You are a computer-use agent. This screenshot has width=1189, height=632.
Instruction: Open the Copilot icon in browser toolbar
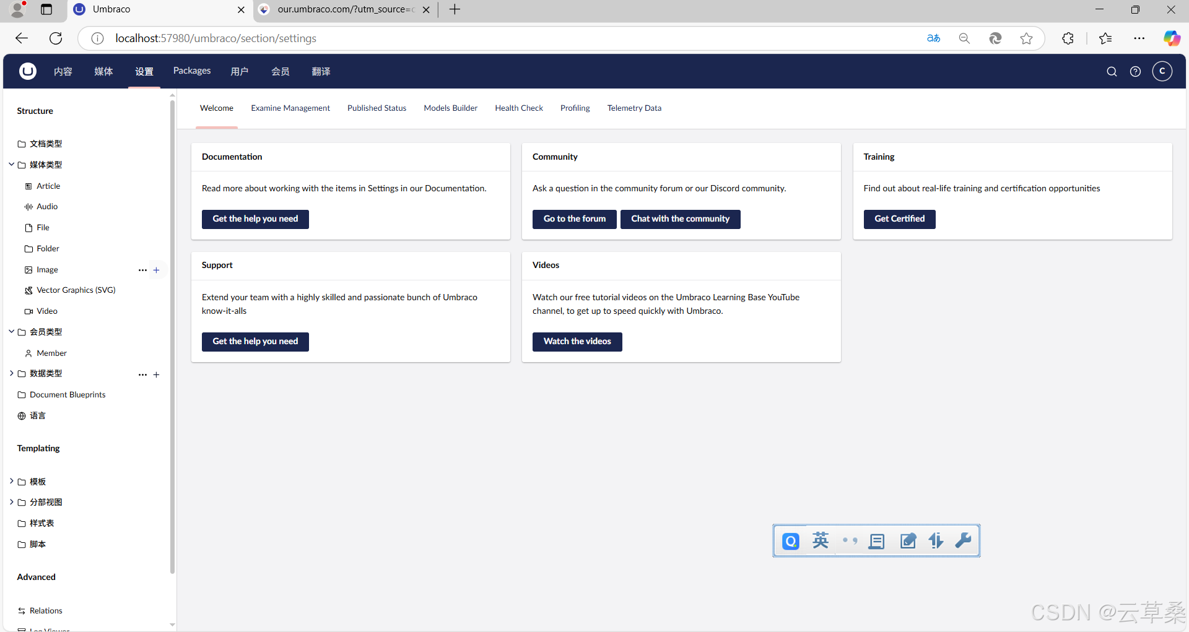point(1172,38)
